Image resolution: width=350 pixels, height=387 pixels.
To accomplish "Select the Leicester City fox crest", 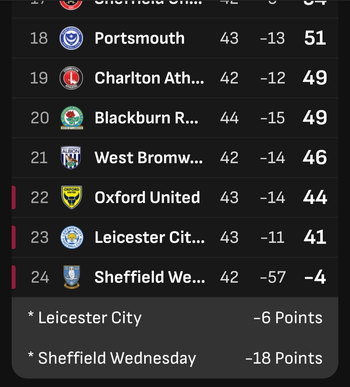I will tap(72, 237).
